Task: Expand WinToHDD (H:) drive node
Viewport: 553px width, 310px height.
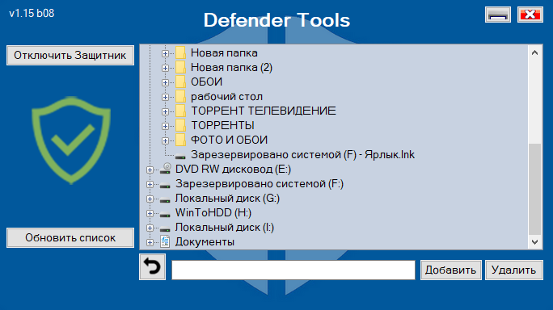Action: pyautogui.click(x=150, y=213)
